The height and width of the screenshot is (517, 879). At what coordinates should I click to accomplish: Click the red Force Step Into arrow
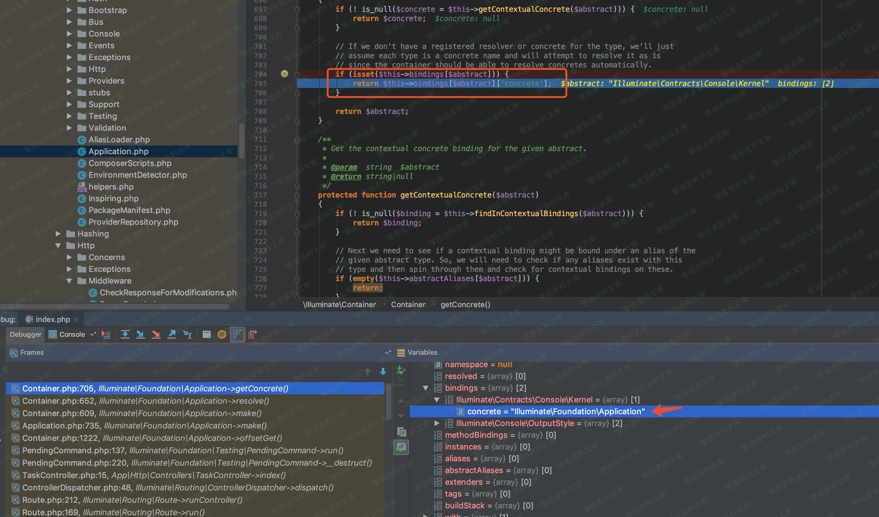156,335
